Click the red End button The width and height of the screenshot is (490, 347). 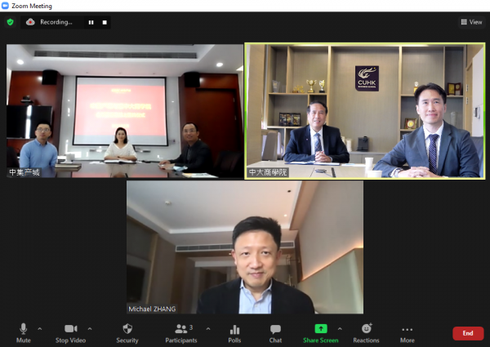[467, 333]
